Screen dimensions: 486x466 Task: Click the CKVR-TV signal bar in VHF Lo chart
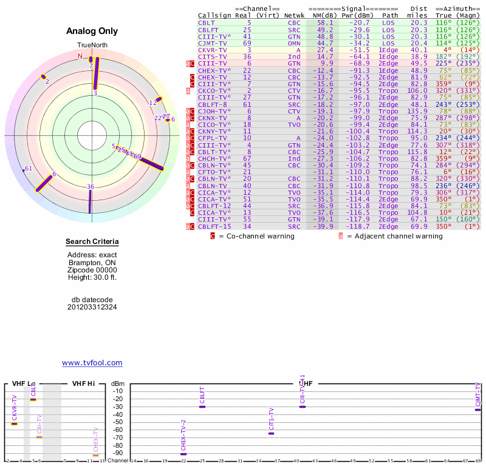coord(14,424)
